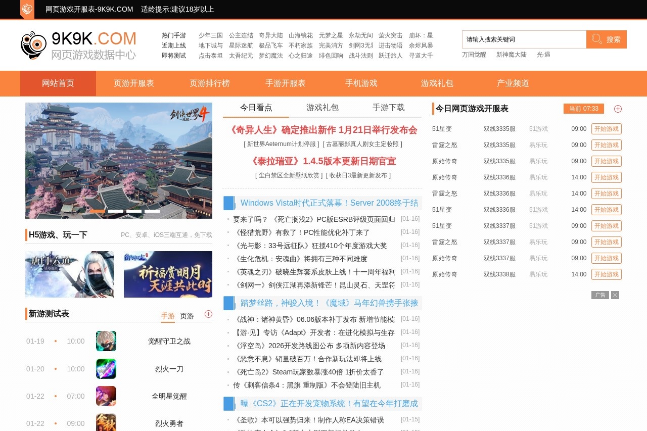Click the orange logo icon in top bar
Screen dimensions: 647x431
(x=27, y=9)
